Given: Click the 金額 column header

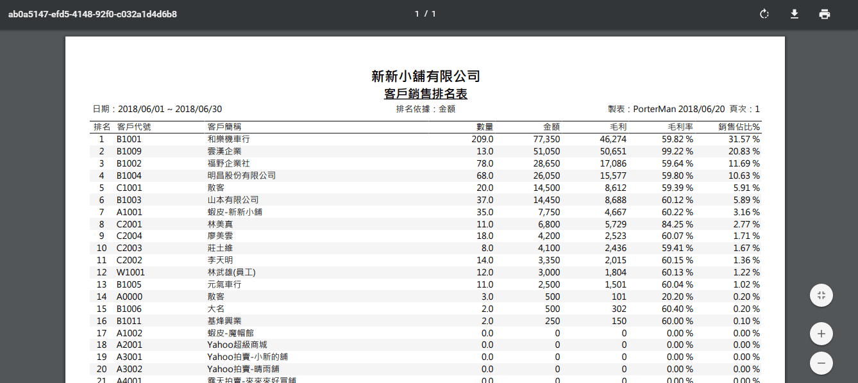Looking at the screenshot, I should coord(551,127).
